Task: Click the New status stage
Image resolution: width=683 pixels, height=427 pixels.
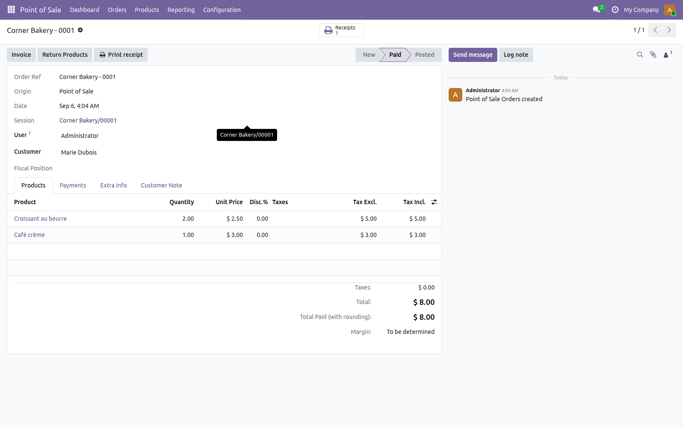Action: (369, 55)
